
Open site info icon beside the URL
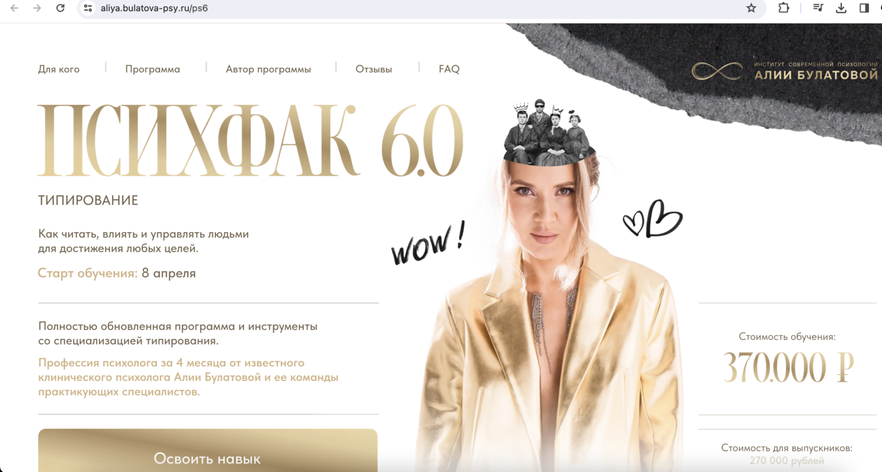[88, 8]
